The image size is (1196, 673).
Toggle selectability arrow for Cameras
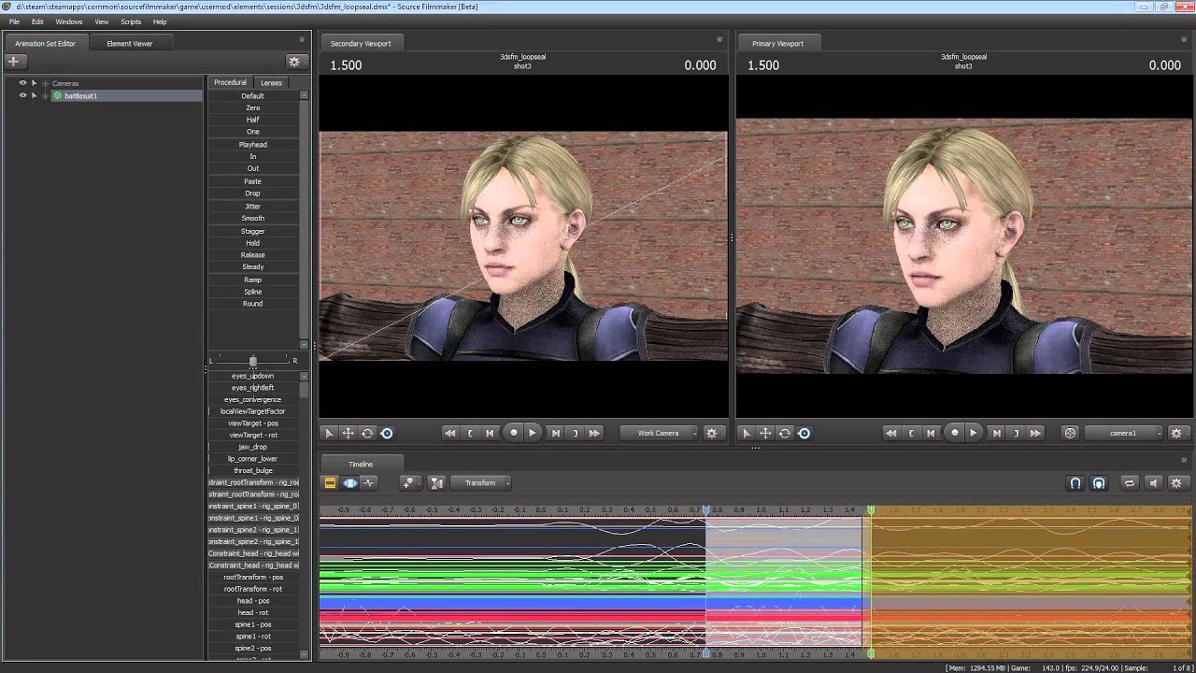point(34,83)
